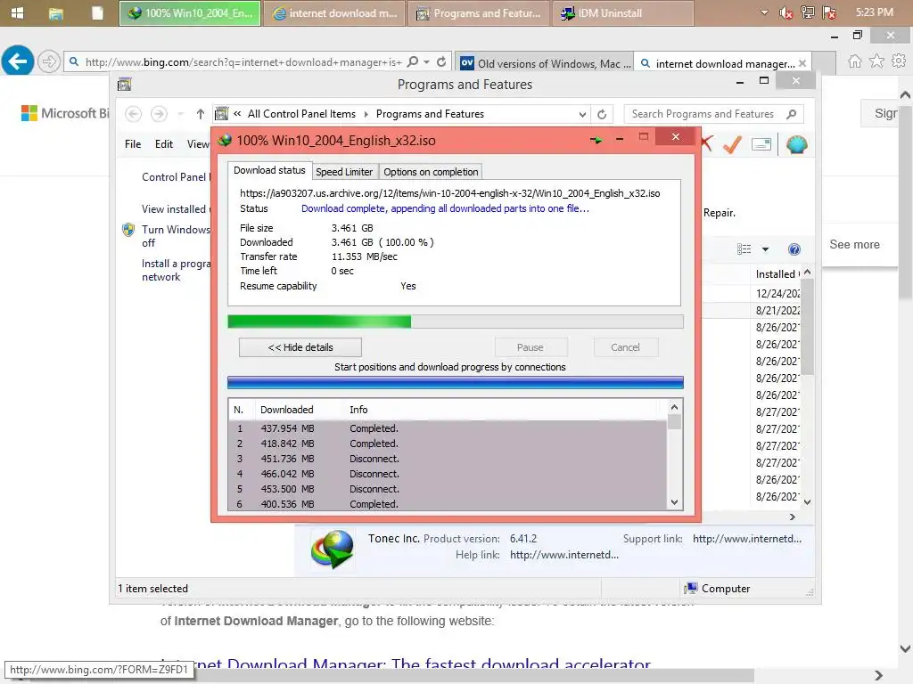The image size is (913, 684).
Task: Click See more on Bing page
Action: [854, 245]
